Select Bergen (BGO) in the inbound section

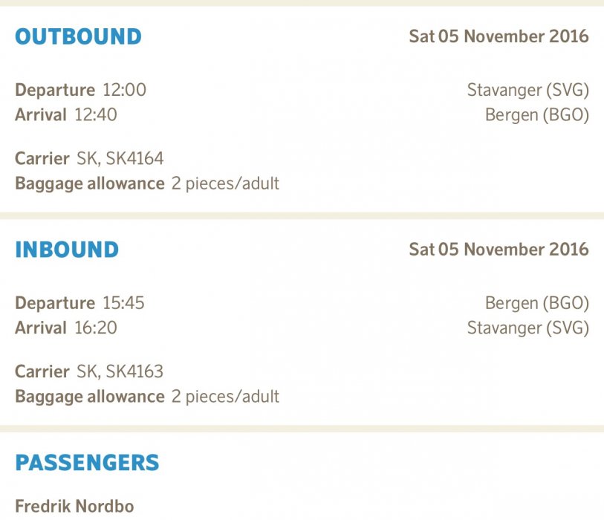click(536, 303)
